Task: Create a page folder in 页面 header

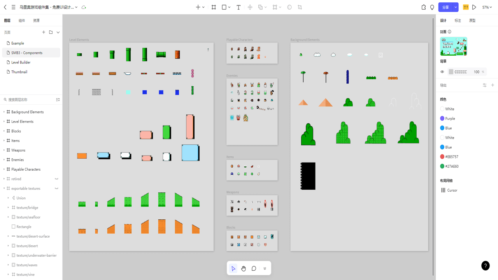Action: [51, 32]
